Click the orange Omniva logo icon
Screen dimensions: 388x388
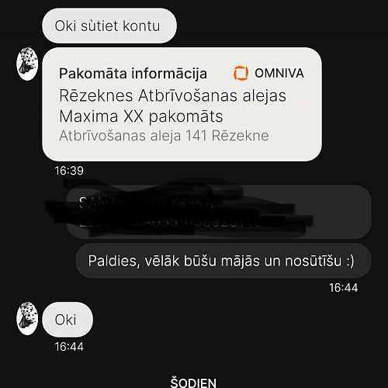[x=241, y=73]
